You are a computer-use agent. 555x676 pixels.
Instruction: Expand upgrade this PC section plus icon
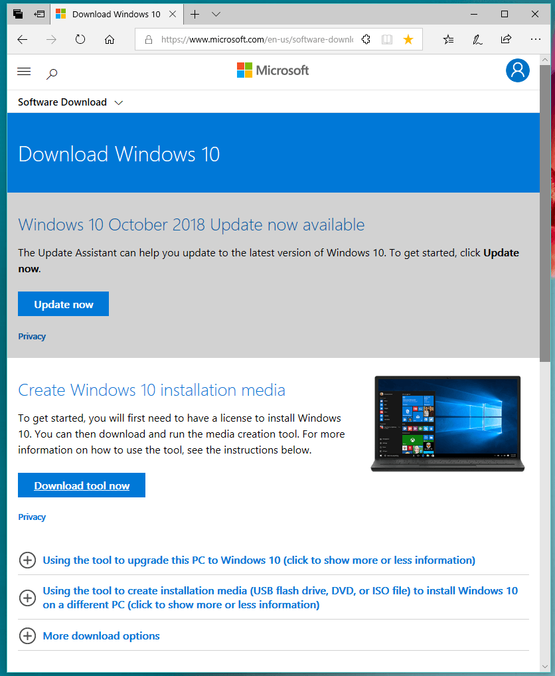[28, 560]
